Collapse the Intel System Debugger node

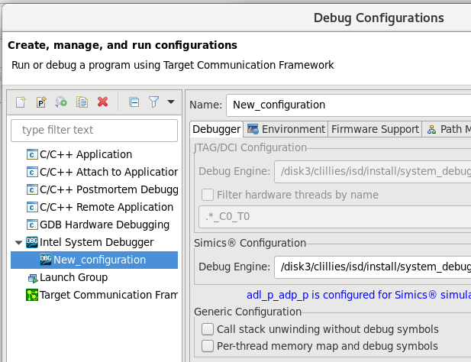pyautogui.click(x=18, y=242)
